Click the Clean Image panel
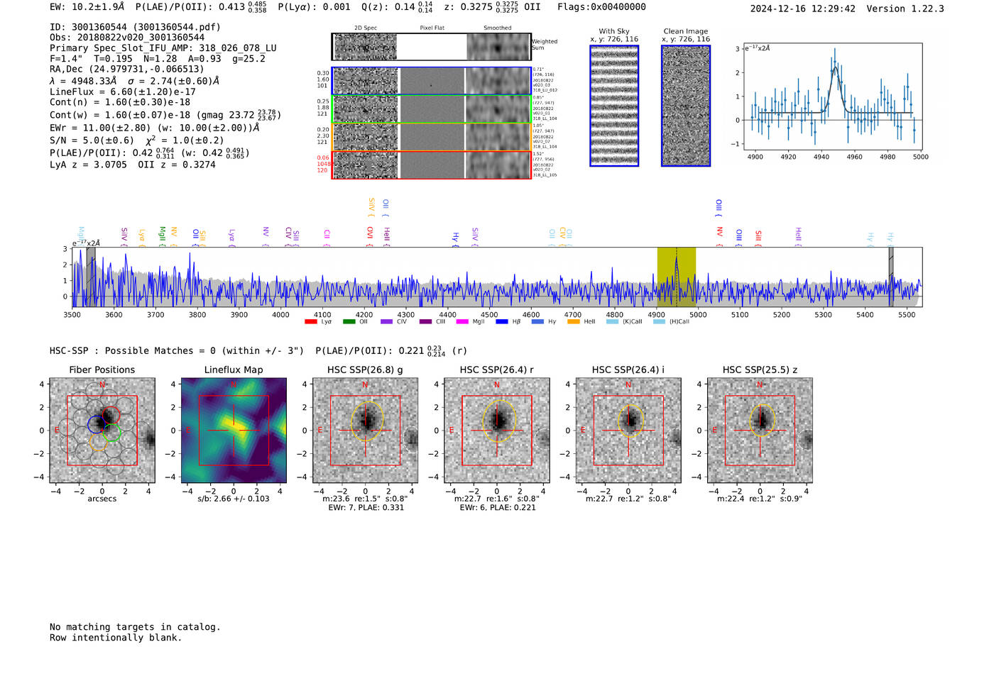994x676 pixels. 686,106
